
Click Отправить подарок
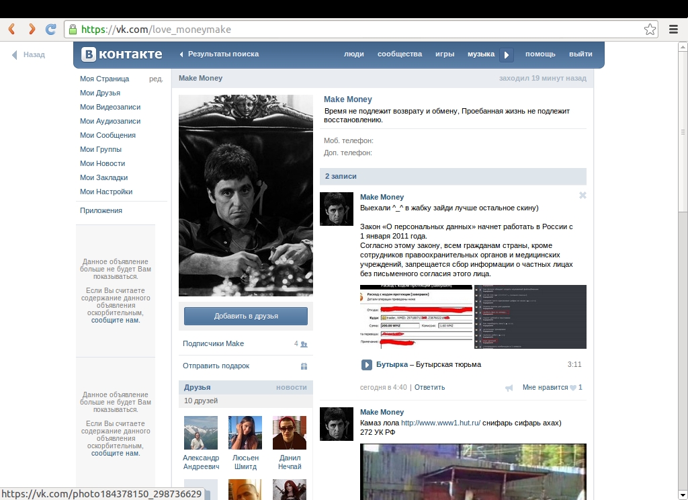tap(216, 366)
